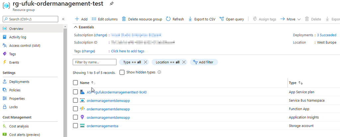The height and width of the screenshot is (137, 340).
Task: Click the sidebar Search (Ctrl+/) box
Action: coord(30,19)
